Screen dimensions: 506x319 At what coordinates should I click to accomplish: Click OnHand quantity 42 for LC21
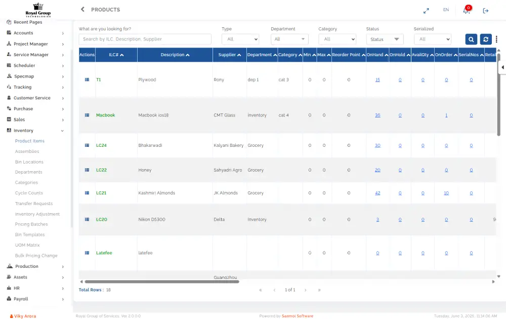(377, 193)
